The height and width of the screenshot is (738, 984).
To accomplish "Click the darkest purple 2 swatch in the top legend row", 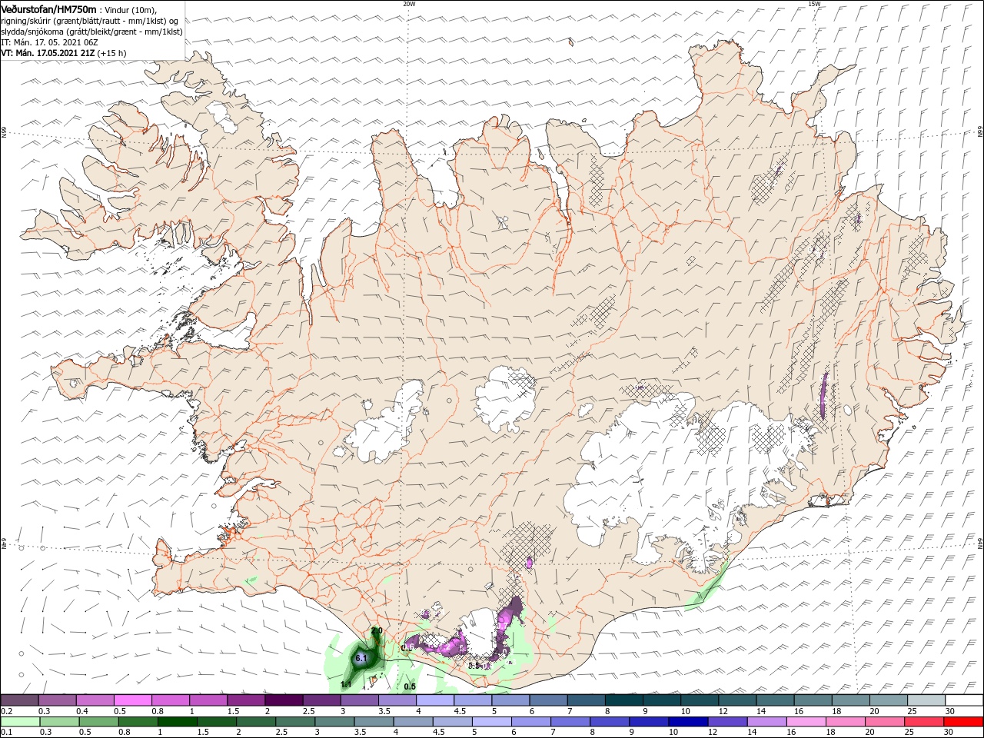I will click(284, 700).
